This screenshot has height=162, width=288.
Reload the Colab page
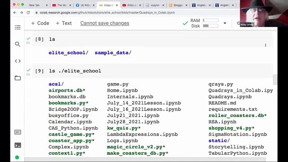28,13
